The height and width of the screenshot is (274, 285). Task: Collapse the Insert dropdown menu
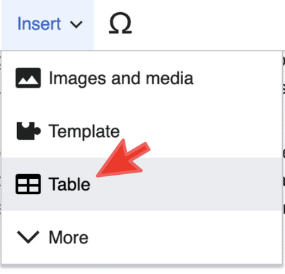[x=48, y=25]
